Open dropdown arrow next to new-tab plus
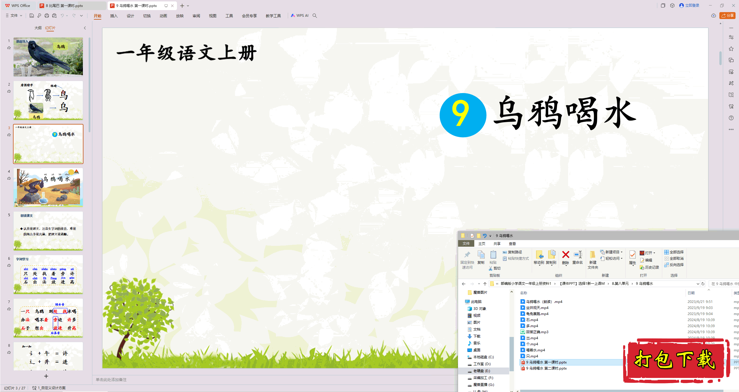This screenshot has width=739, height=392. 188,6
